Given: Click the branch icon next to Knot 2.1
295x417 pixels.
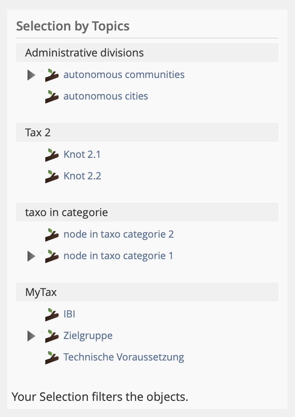Looking at the screenshot, I should pyautogui.click(x=52, y=155).
